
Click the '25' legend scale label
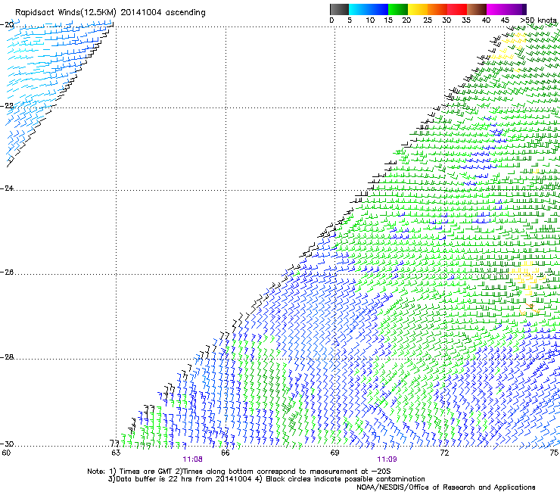click(427, 20)
